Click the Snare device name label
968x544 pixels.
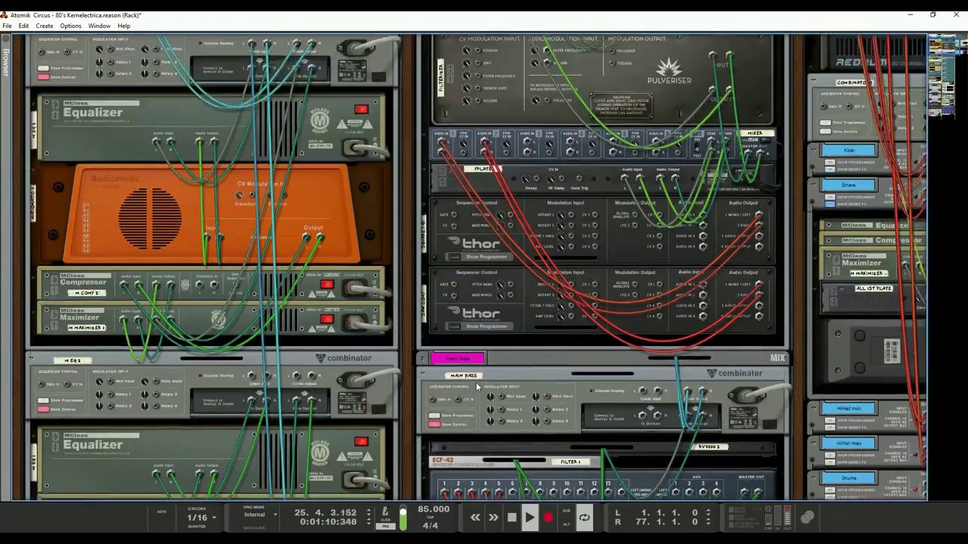point(849,185)
